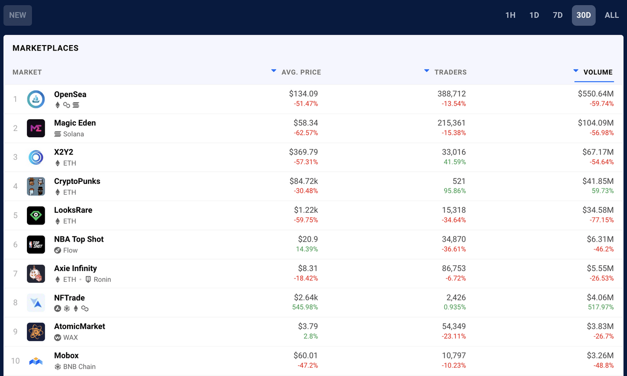Screen dimensions: 627x376
Task: Click the OpenSea marketplace logo
Action: point(36,99)
